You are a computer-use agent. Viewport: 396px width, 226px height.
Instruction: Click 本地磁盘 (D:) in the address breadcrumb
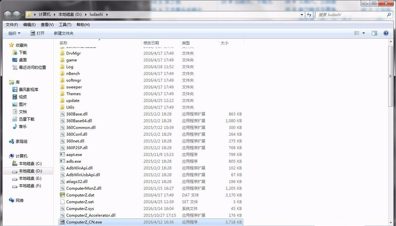70,14
